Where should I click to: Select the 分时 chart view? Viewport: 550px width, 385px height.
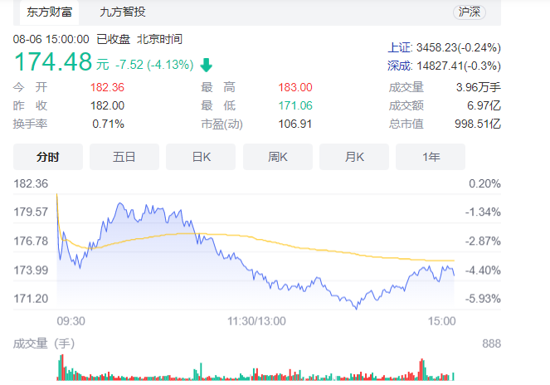tap(48, 157)
